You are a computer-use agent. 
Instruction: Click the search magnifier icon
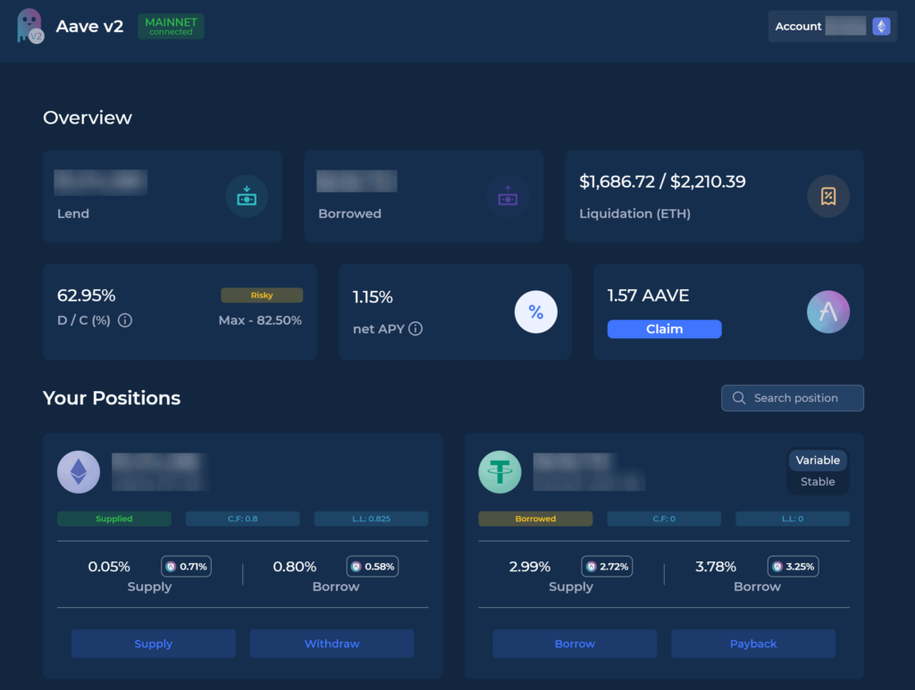point(739,398)
